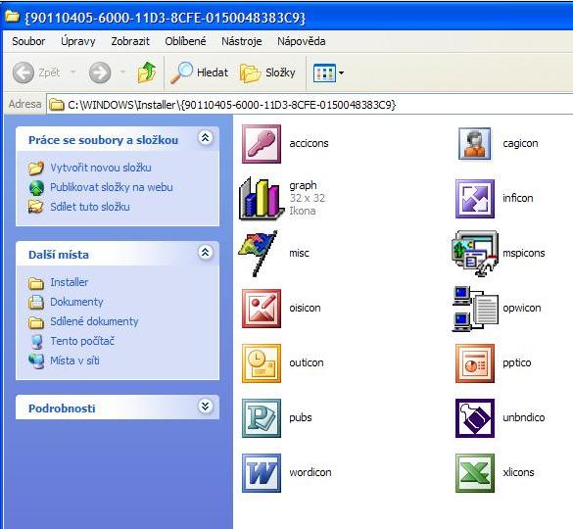Open the Back history dropdown arrow
The image size is (573, 529).
click(73, 72)
